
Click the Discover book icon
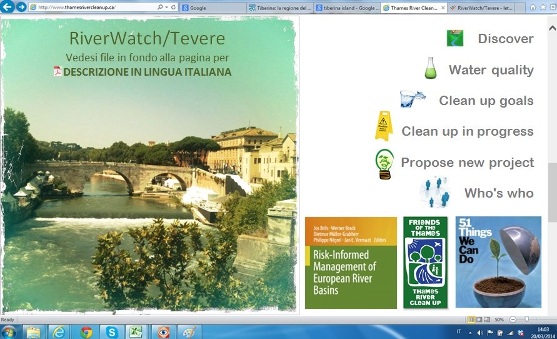click(x=454, y=38)
